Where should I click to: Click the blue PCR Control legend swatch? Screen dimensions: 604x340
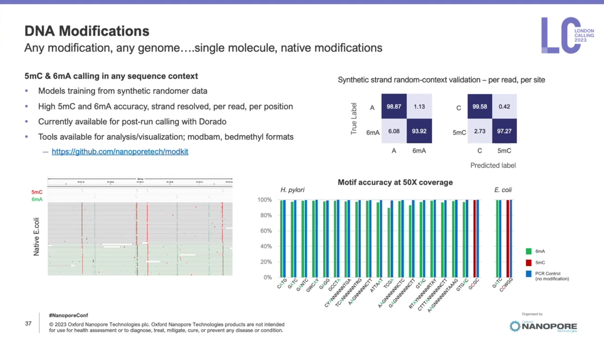[x=528, y=274]
